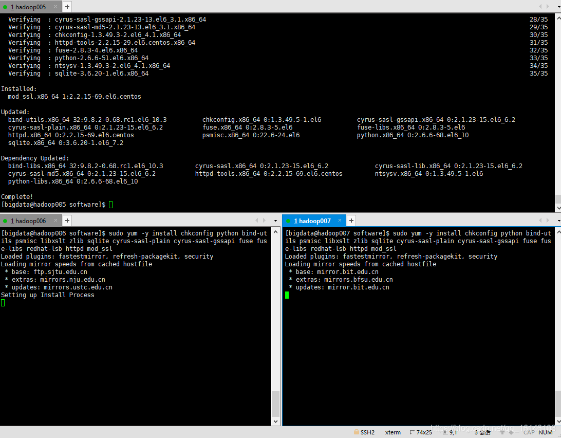Click scroll-down arrow in hadoop006 terminal

(275, 422)
